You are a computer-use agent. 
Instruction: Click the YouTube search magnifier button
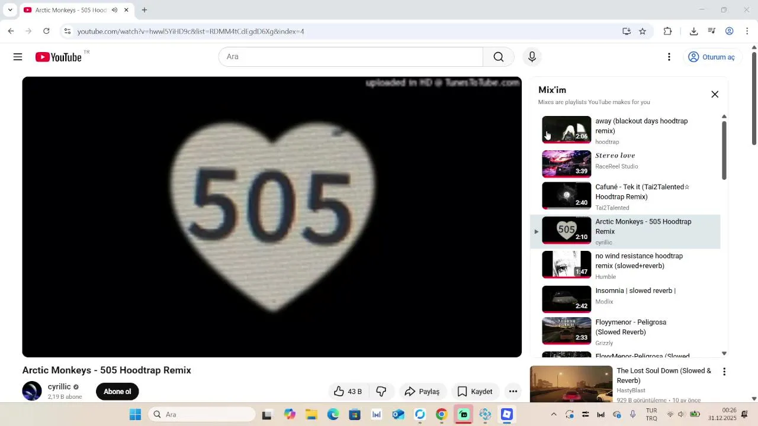click(499, 57)
